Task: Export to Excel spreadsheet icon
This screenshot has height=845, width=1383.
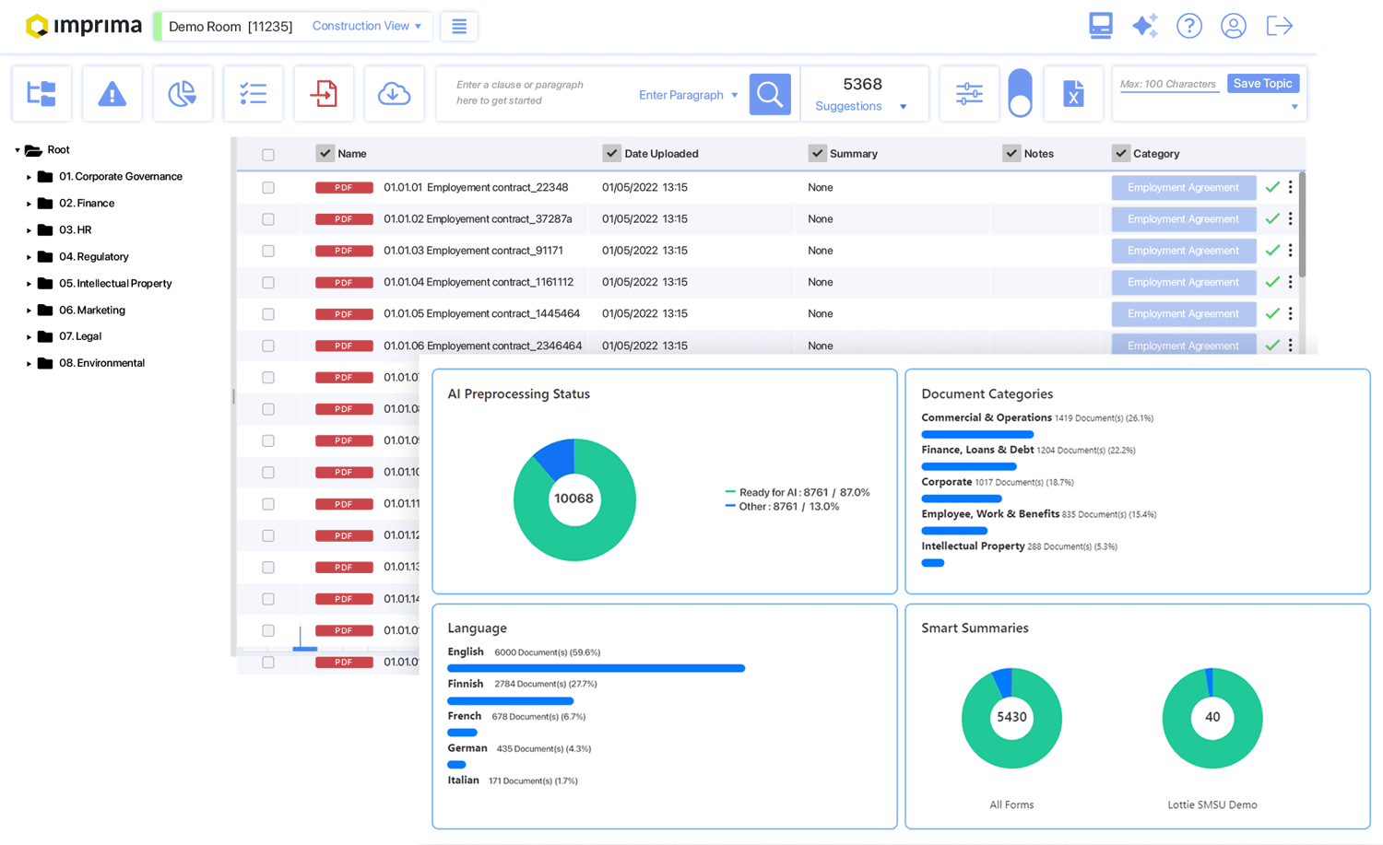Action: (x=1073, y=93)
